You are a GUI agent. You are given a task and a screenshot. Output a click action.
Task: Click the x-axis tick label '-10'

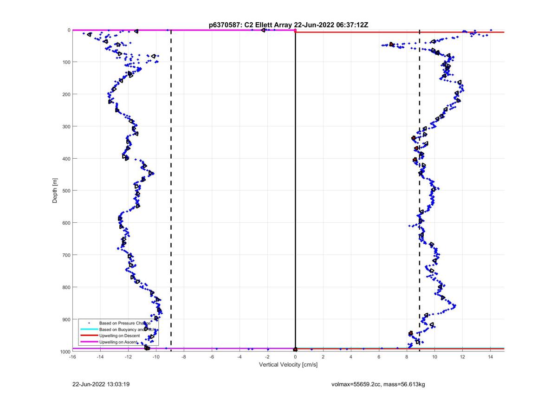tap(156, 357)
